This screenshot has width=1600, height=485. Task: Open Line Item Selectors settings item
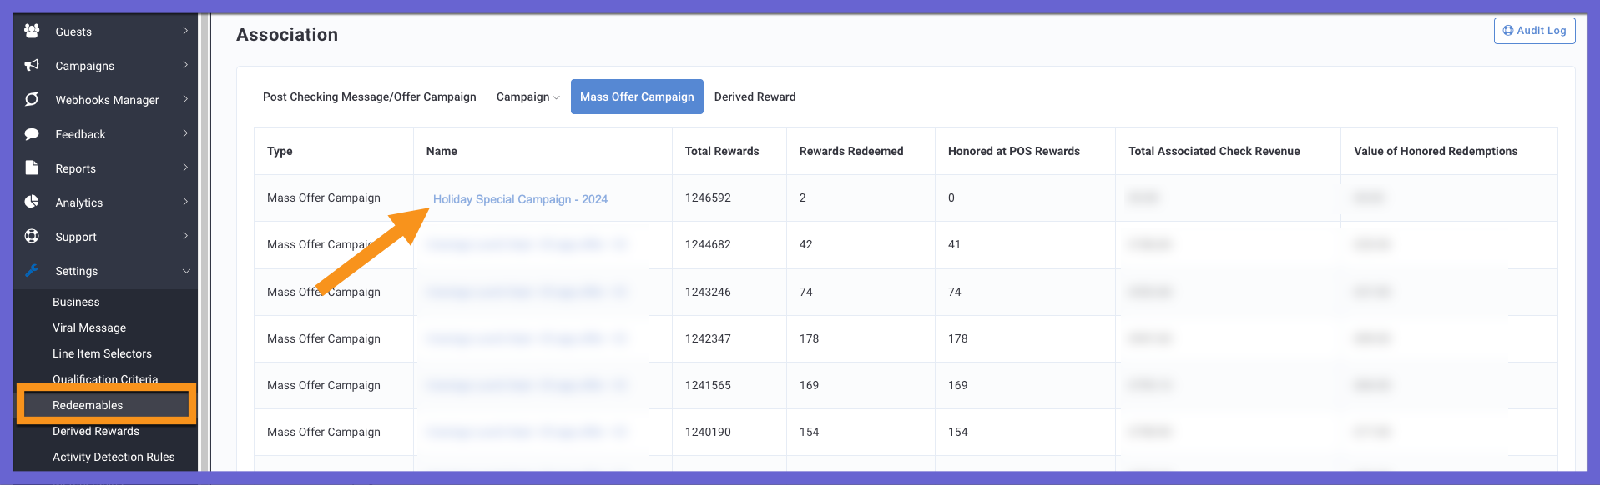[102, 353]
